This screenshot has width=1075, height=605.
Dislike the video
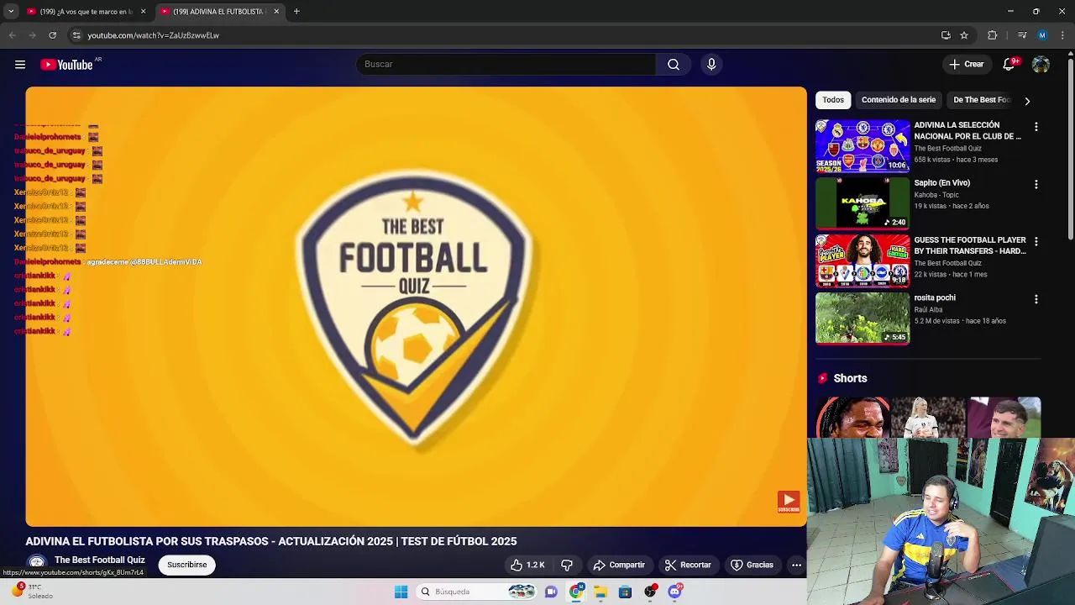[x=567, y=565]
